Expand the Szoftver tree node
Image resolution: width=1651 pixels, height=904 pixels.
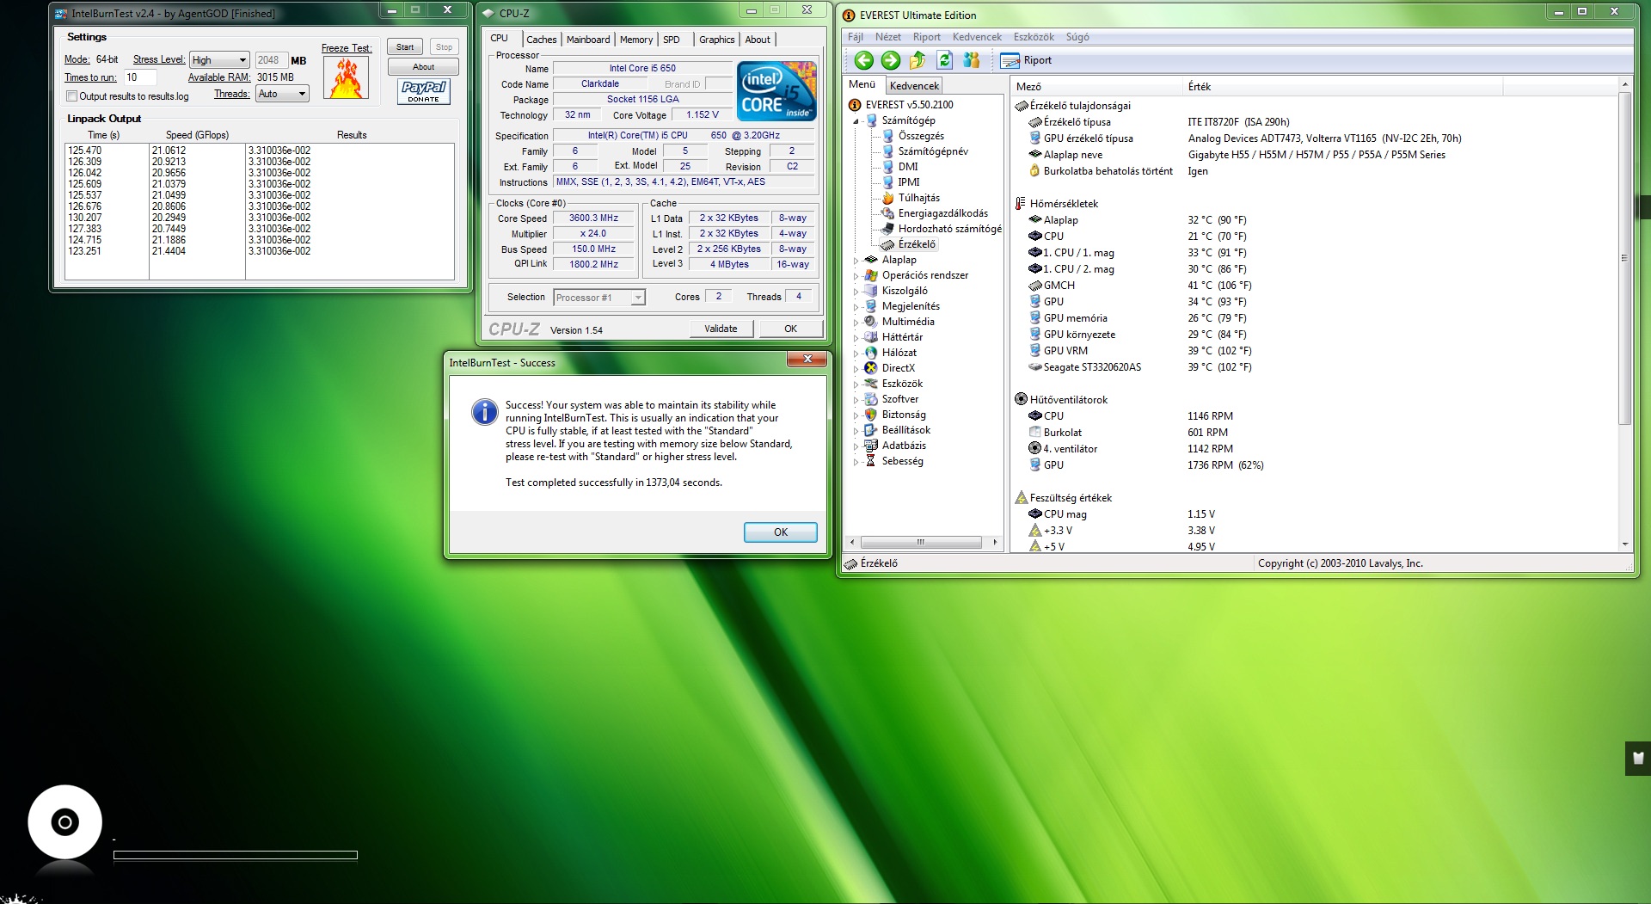tap(856, 400)
